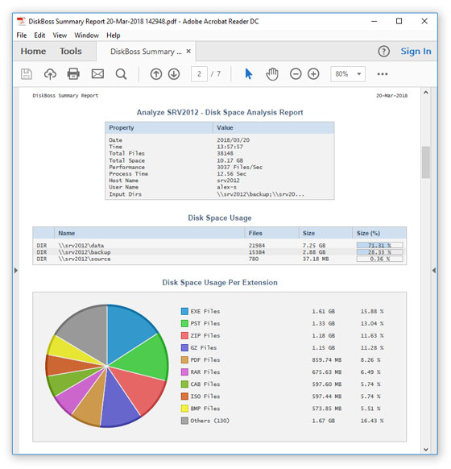451x469 pixels.
Task: Click the 28.33 % size bar
Action: [x=379, y=252]
